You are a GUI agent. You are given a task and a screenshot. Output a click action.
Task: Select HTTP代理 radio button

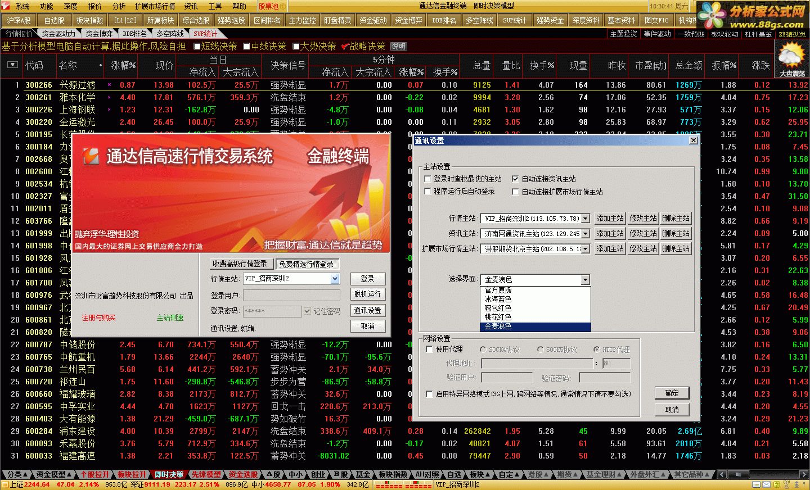click(x=596, y=350)
